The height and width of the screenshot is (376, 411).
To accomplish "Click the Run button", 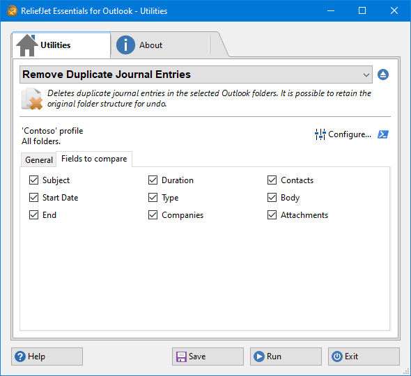I will point(286,357).
